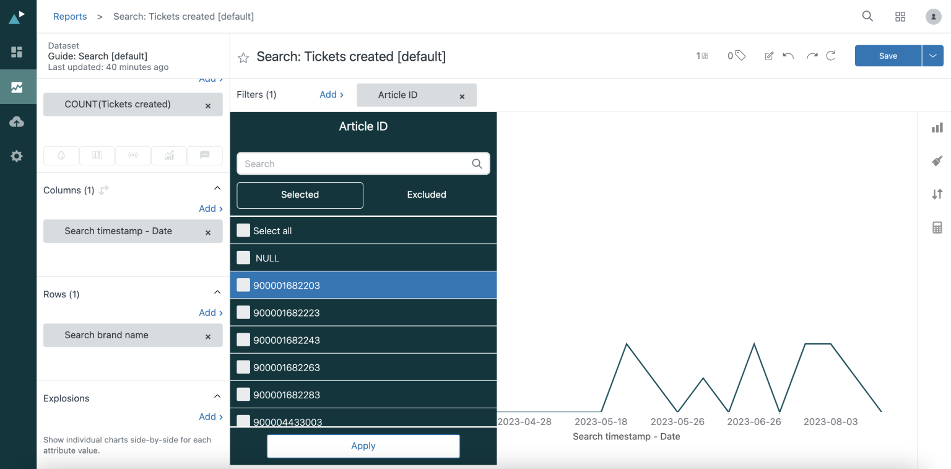Open the user profile avatar
Image resolution: width=951 pixels, height=469 pixels.
[933, 17]
